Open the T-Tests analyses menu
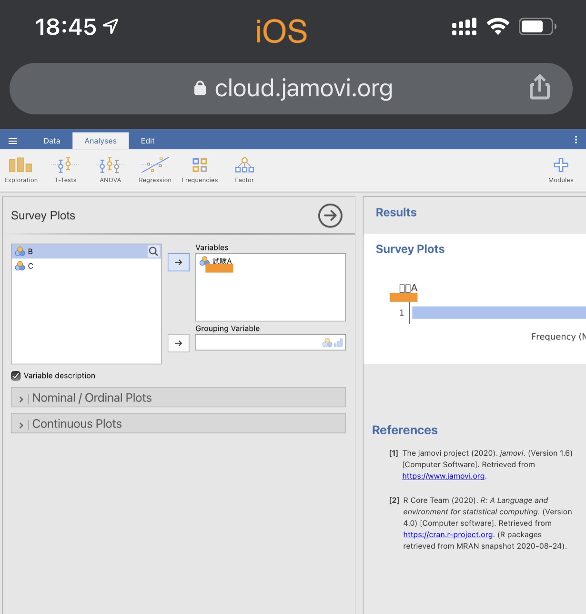 click(66, 170)
